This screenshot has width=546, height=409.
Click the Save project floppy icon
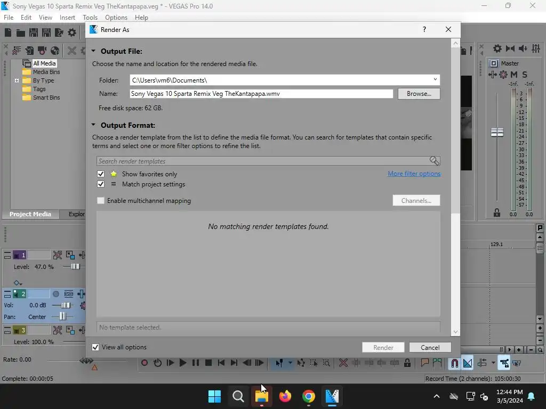pyautogui.click(x=34, y=32)
